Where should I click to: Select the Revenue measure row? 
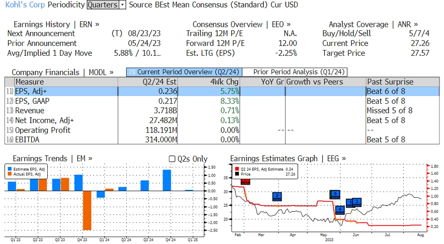pyautogui.click(x=222, y=110)
